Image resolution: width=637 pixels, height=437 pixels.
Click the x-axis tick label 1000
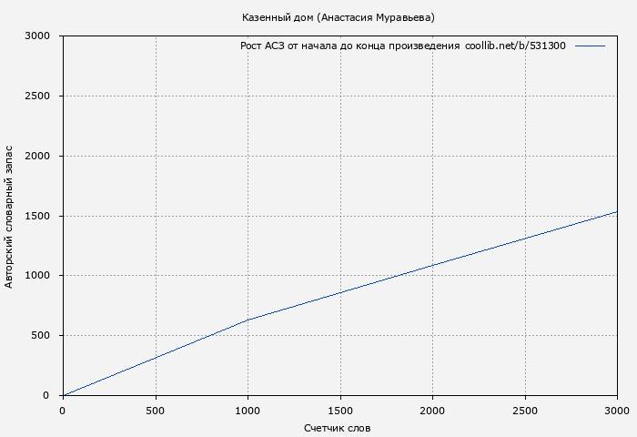click(248, 412)
